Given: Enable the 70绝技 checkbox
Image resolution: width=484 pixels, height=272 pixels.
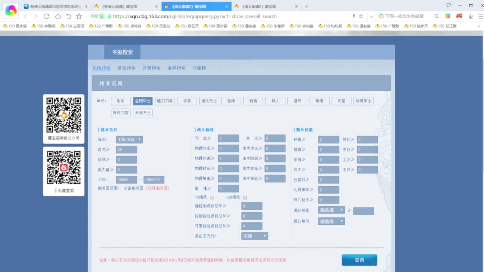Looking at the screenshot, I should [212, 197].
